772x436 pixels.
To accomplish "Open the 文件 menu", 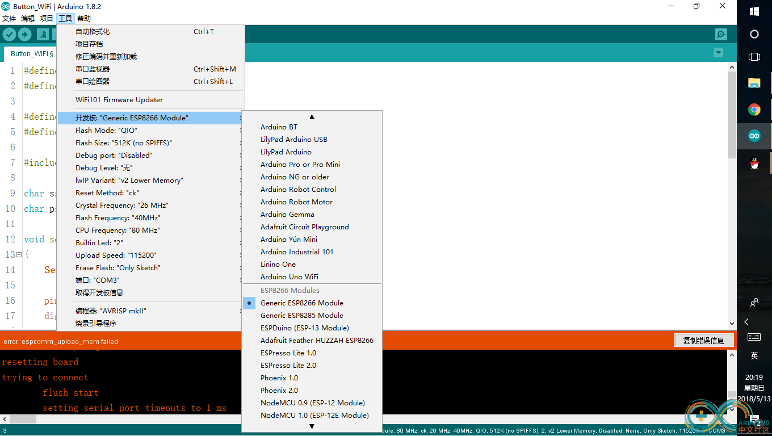I will (x=9, y=19).
